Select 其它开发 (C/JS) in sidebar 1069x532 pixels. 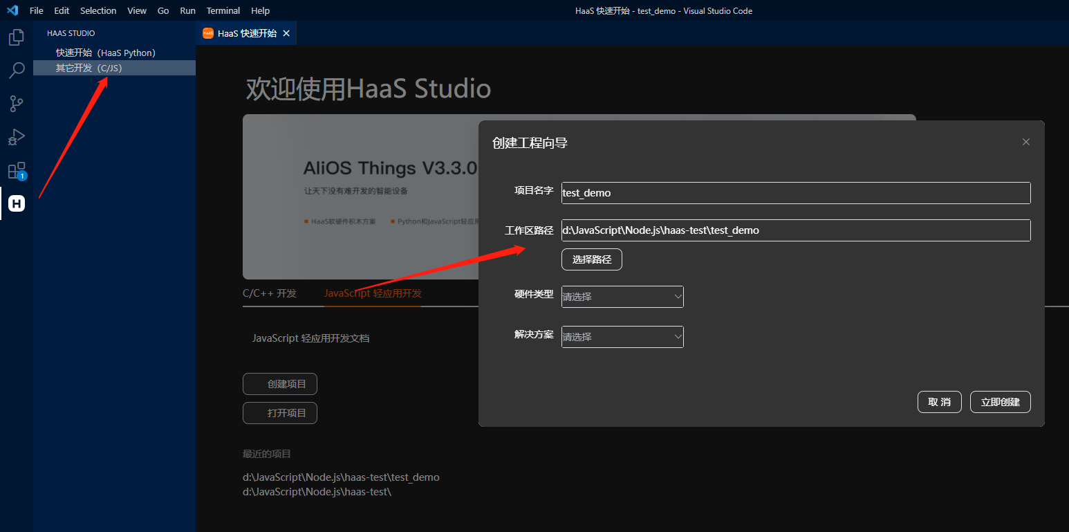(114, 68)
